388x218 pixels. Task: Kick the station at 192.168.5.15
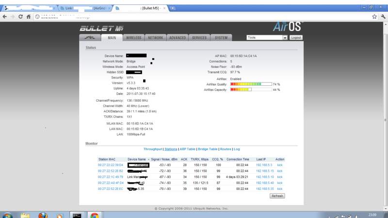pyautogui.click(x=280, y=171)
